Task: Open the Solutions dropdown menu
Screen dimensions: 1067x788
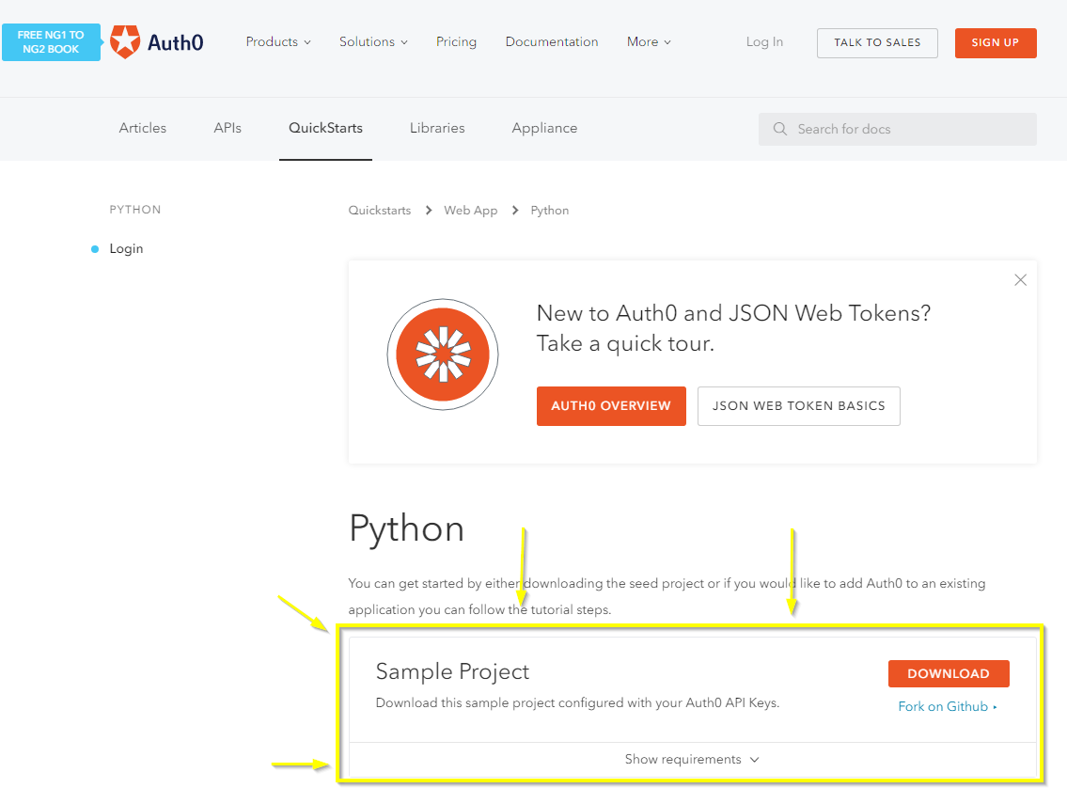Action: coord(373,41)
